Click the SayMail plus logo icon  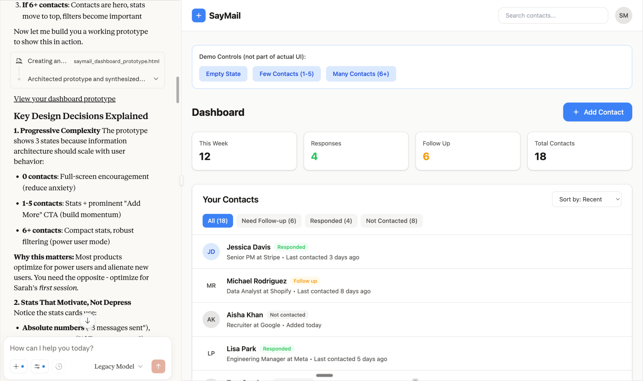(x=199, y=15)
